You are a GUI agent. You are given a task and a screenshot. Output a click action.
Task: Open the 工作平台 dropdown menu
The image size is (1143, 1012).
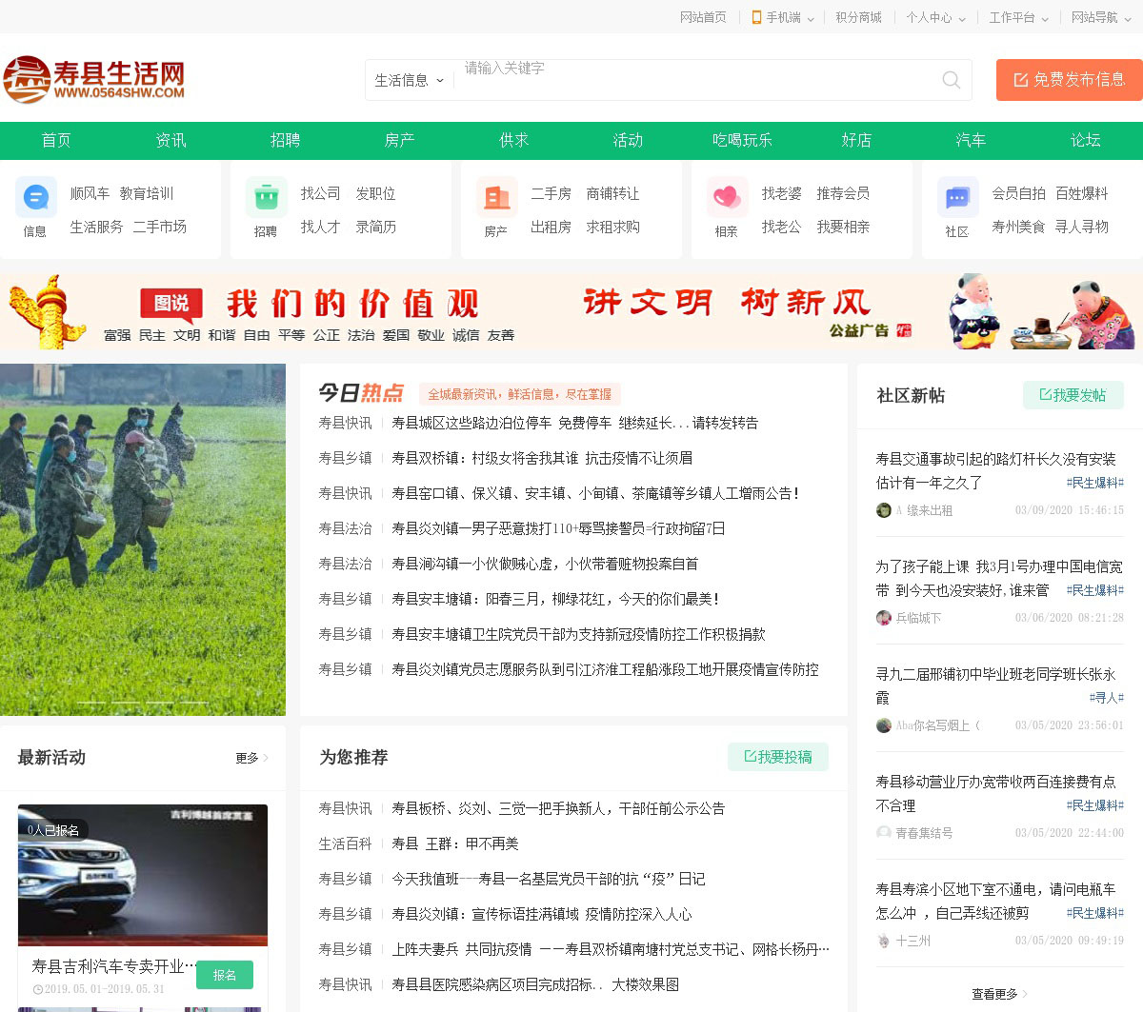[x=1018, y=17]
